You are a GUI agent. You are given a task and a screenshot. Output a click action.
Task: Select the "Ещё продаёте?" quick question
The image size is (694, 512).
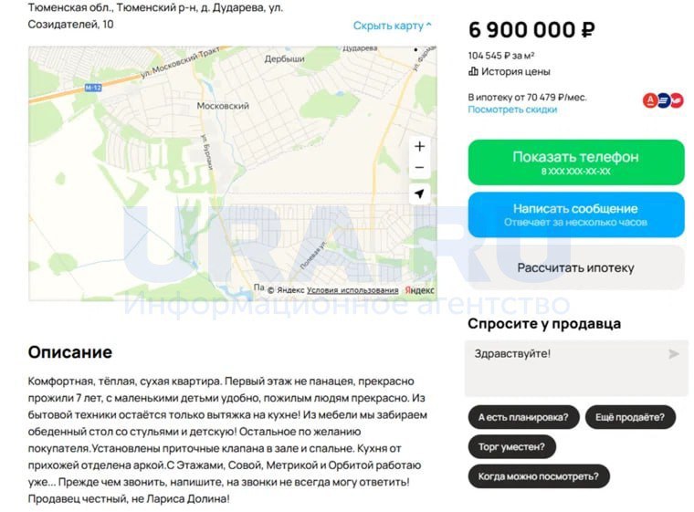point(630,418)
